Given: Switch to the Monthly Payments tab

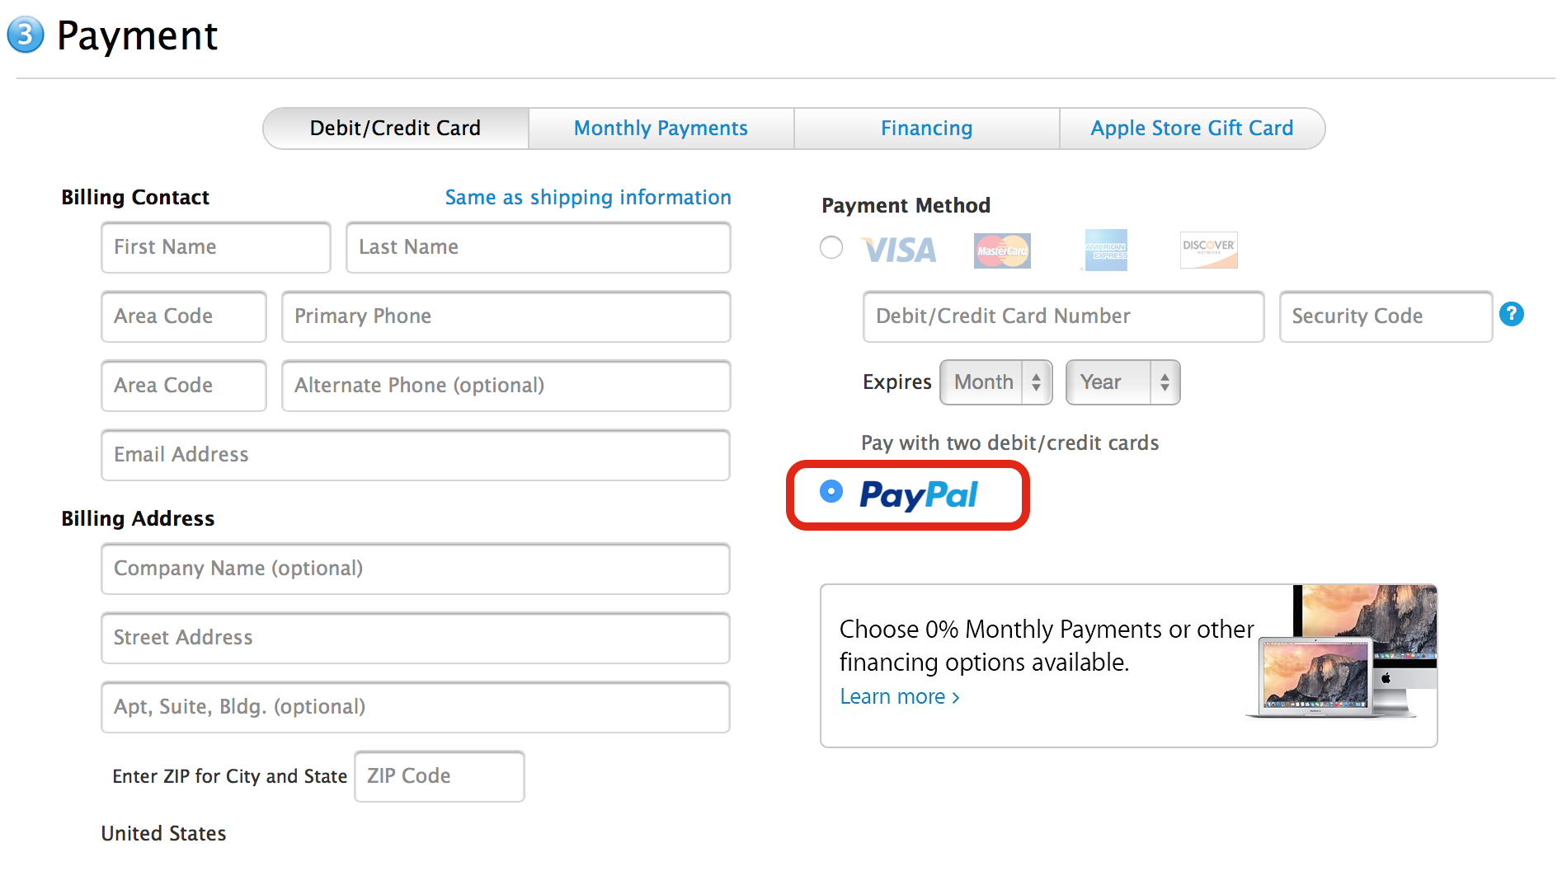Looking at the screenshot, I should (x=661, y=129).
